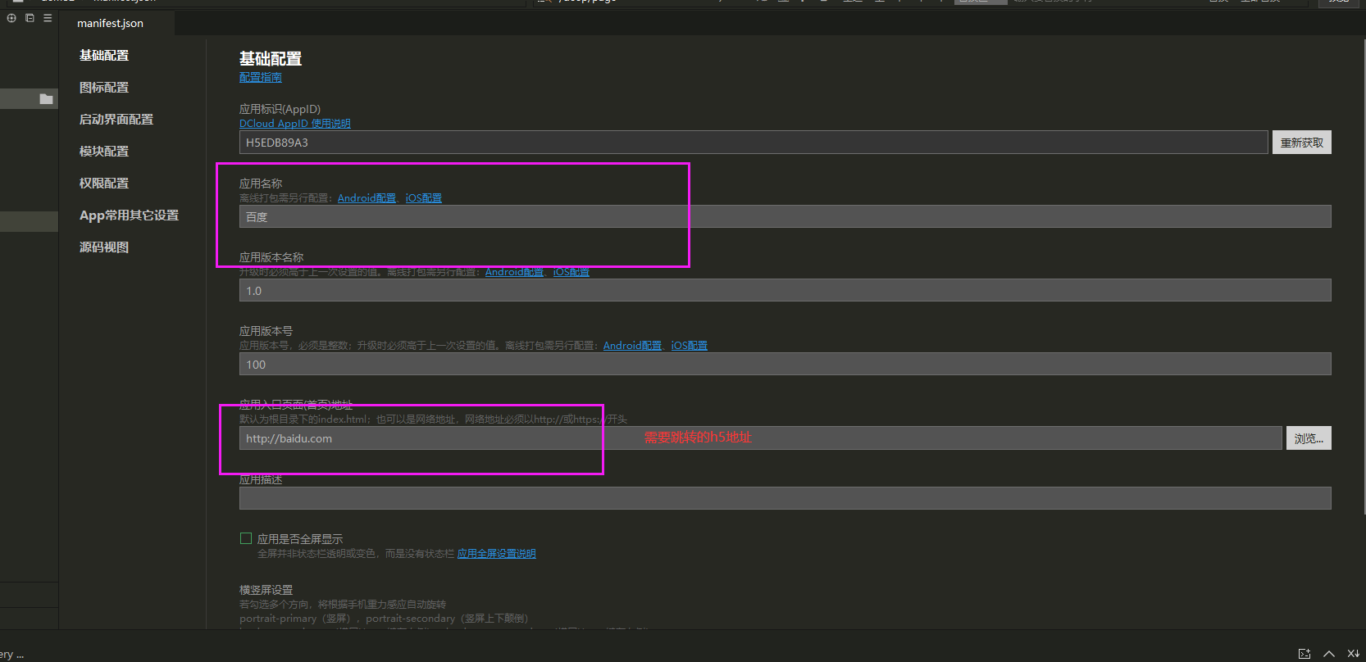Screen dimensions: 1366x662
Task: Open Android配置 link under 应用名称
Action: pyautogui.click(x=367, y=198)
